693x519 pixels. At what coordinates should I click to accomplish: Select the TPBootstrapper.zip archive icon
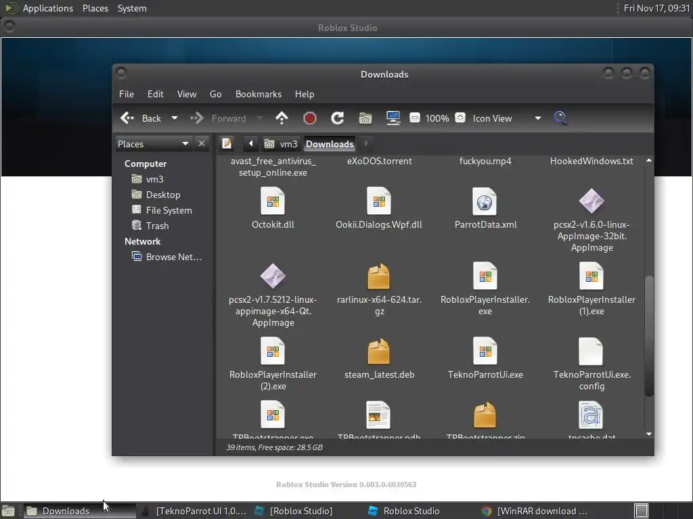click(485, 414)
